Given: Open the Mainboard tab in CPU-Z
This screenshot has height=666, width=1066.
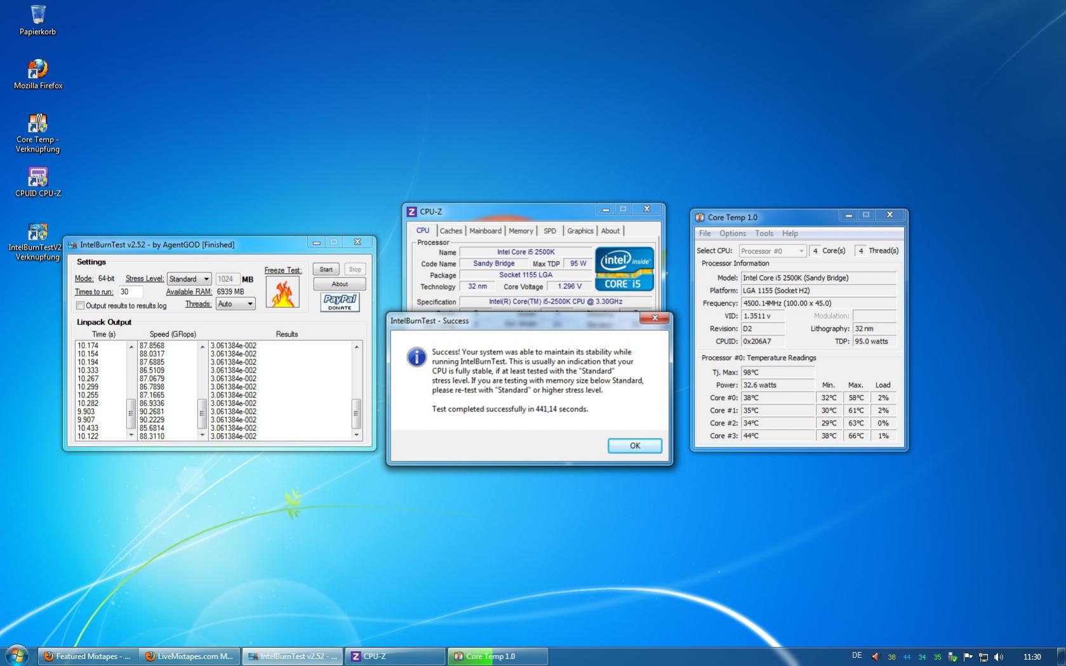Looking at the screenshot, I should (485, 231).
